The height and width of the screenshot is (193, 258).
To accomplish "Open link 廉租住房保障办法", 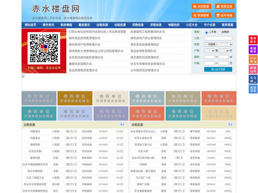I will tap(80, 64).
